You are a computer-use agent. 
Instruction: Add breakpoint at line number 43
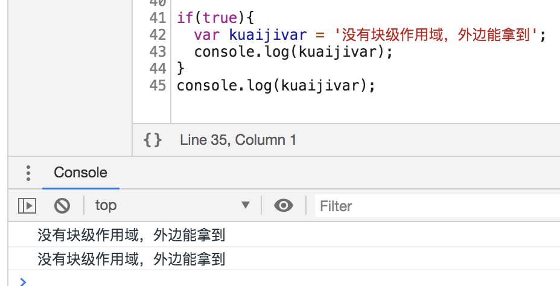[157, 52]
